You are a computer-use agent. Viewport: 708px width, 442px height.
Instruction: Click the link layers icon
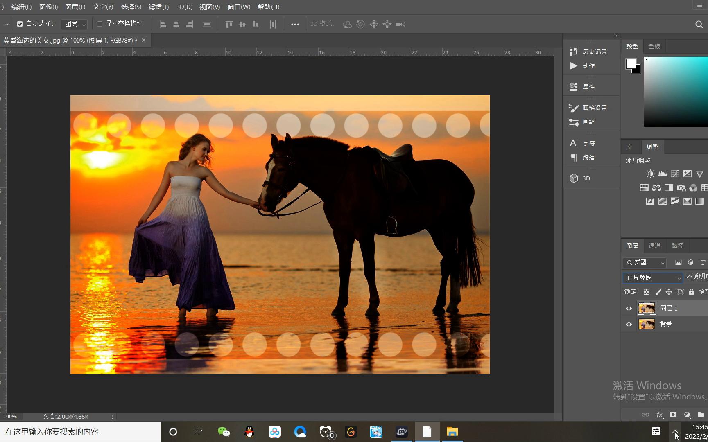[645, 415]
